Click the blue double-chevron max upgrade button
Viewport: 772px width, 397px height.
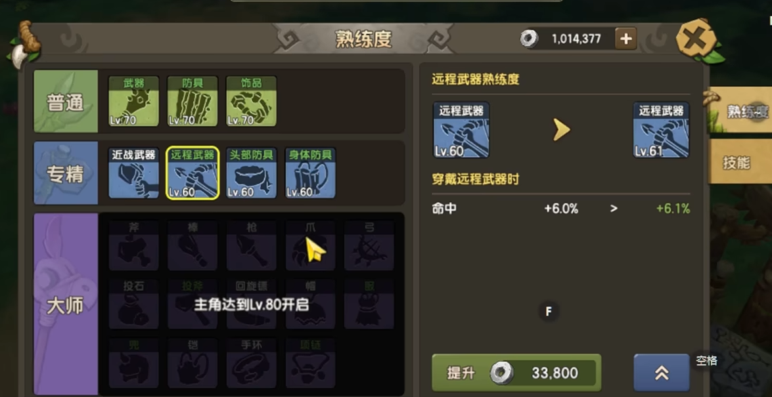tap(662, 373)
